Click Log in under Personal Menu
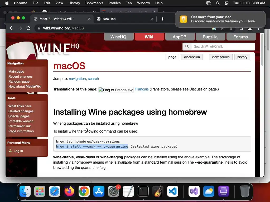270x202 pixels. (x=18, y=151)
